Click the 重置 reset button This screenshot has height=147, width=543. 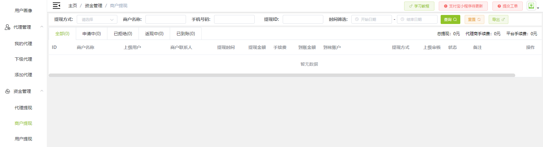(x=474, y=19)
